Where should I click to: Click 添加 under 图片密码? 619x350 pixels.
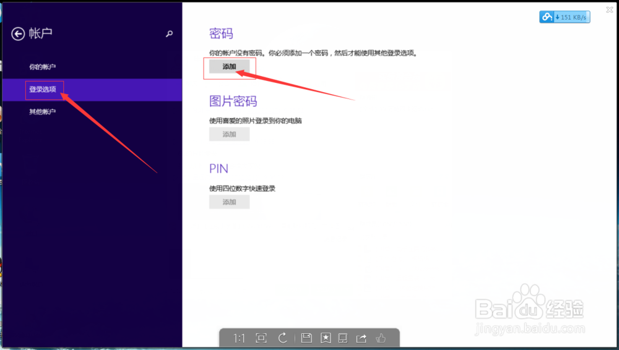click(x=230, y=134)
